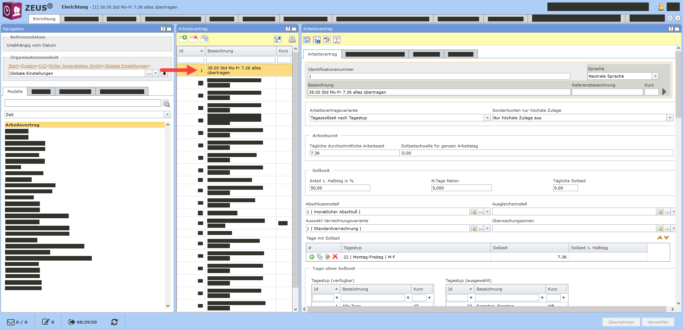This screenshot has width=683, height=330.
Task: Open the Zeit category dropdown
Action: pos(167,115)
